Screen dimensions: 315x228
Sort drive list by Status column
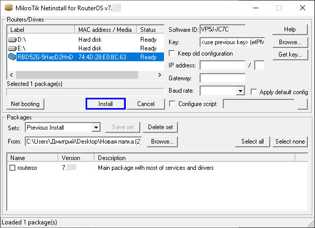150,30
